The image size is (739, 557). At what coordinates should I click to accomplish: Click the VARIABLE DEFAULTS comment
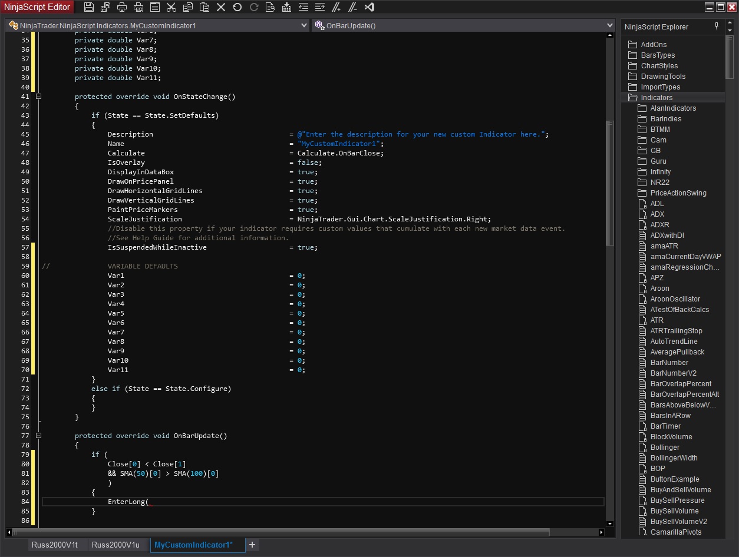tap(143, 266)
